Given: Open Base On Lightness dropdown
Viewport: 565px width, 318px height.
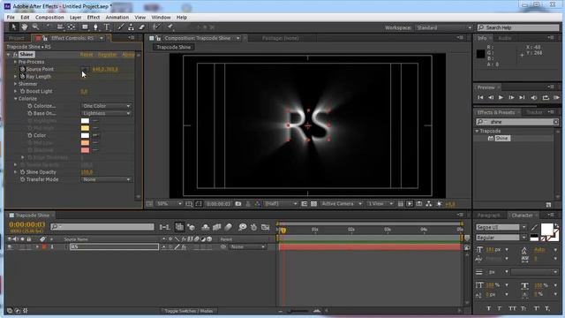Looking at the screenshot, I should (x=106, y=113).
